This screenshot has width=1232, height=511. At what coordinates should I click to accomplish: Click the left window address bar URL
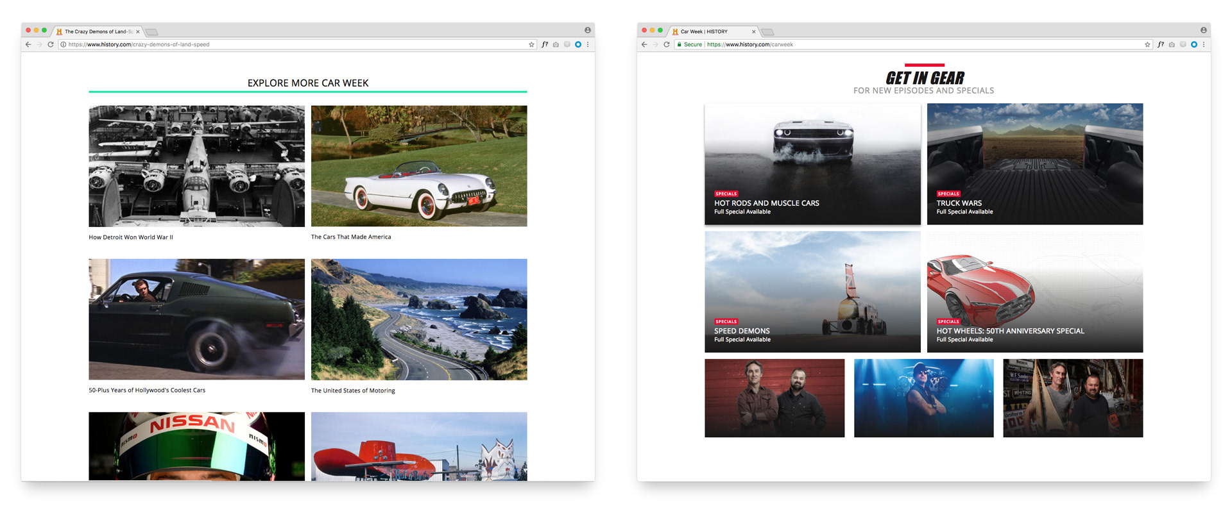click(x=139, y=44)
